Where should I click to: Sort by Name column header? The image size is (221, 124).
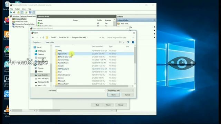(57, 46)
